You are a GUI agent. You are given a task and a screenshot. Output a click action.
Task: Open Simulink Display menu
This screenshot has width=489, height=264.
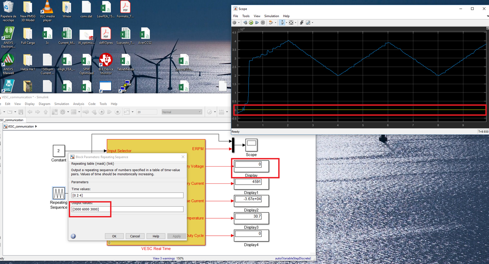click(30, 104)
